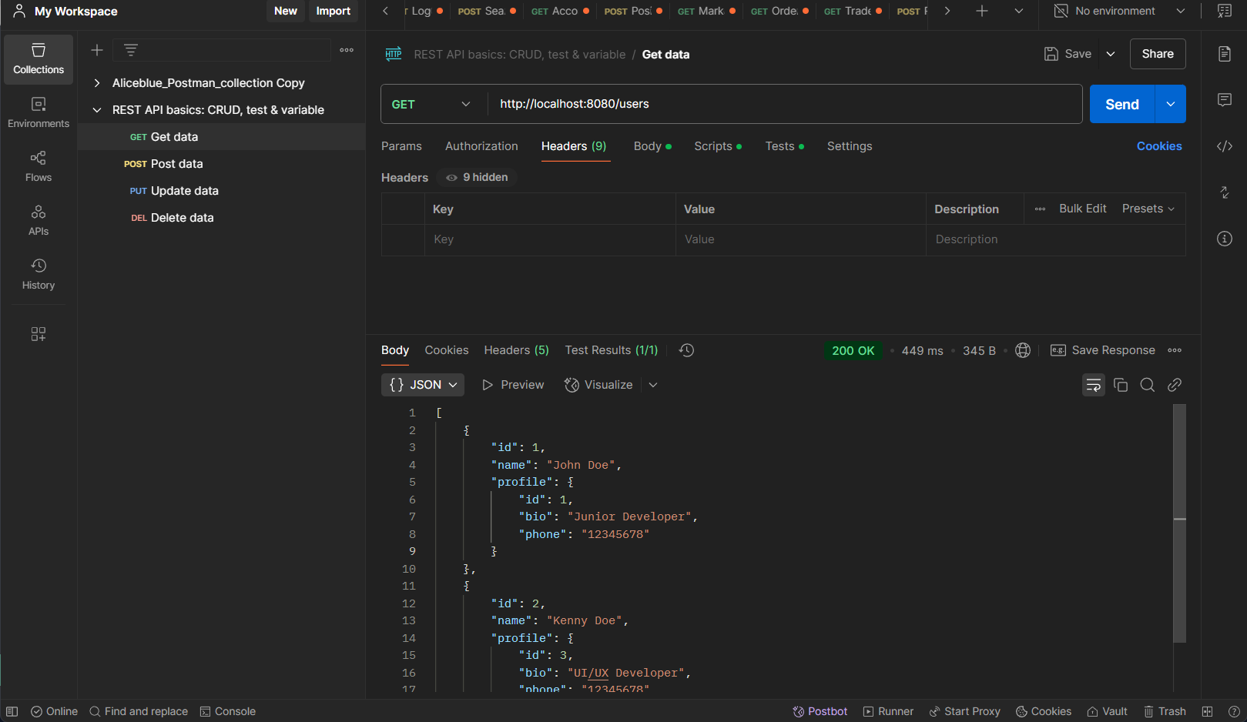Image resolution: width=1247 pixels, height=722 pixels.
Task: Switch to the Scripts tab
Action: tap(718, 146)
